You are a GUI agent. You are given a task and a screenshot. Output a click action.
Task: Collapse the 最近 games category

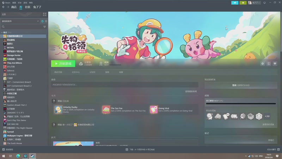click(x=2, y=33)
